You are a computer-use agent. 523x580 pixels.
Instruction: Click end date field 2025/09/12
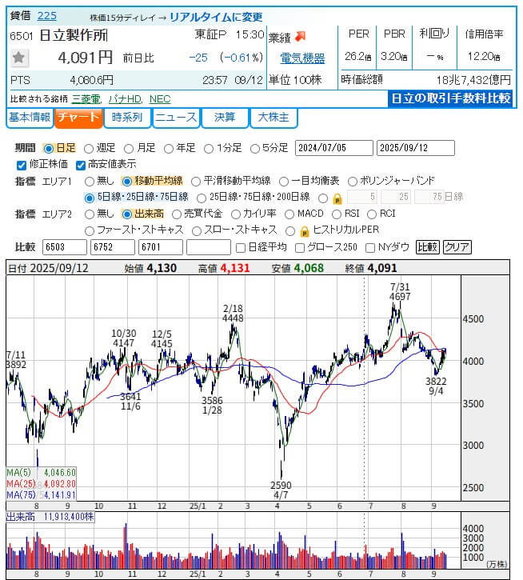click(x=415, y=148)
